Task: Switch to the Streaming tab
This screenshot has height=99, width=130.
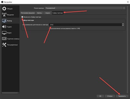Action: (28, 13)
